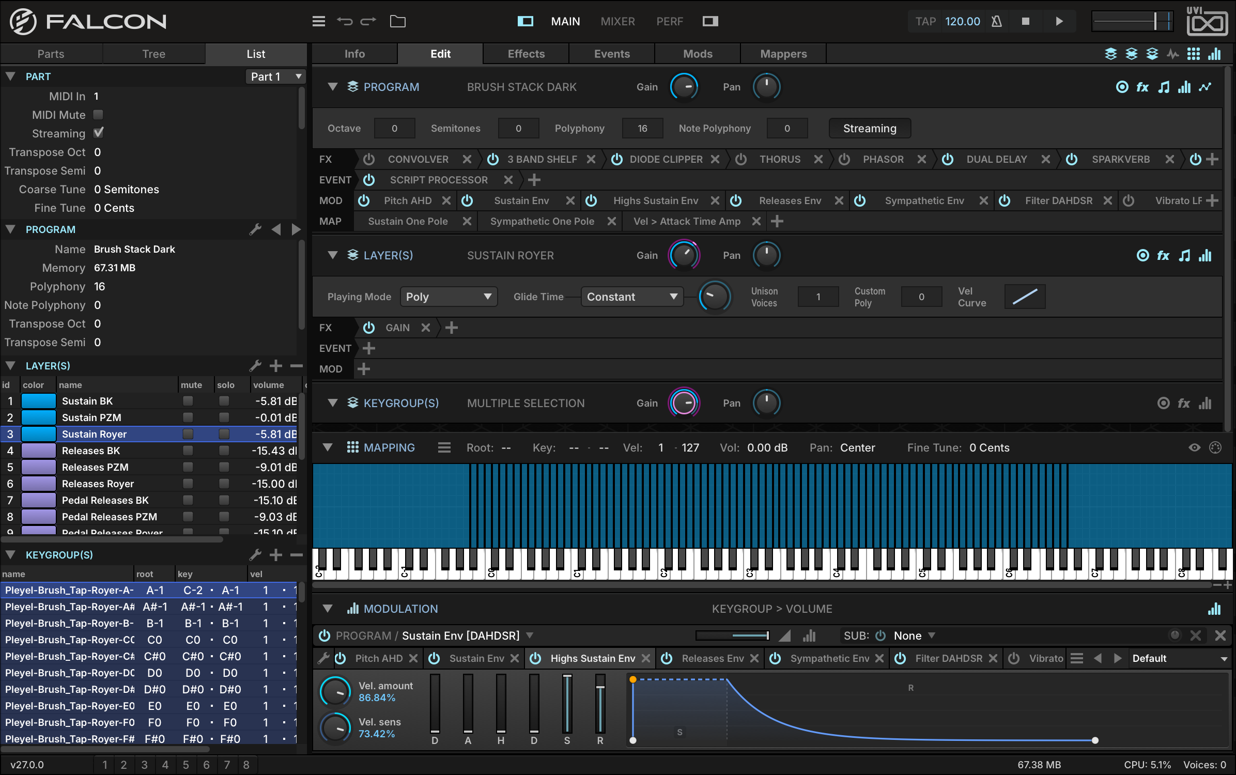Toggle mute for Sustain BK layer

coord(188,401)
